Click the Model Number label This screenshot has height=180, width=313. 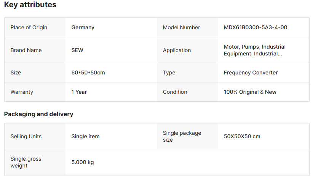point(181,27)
